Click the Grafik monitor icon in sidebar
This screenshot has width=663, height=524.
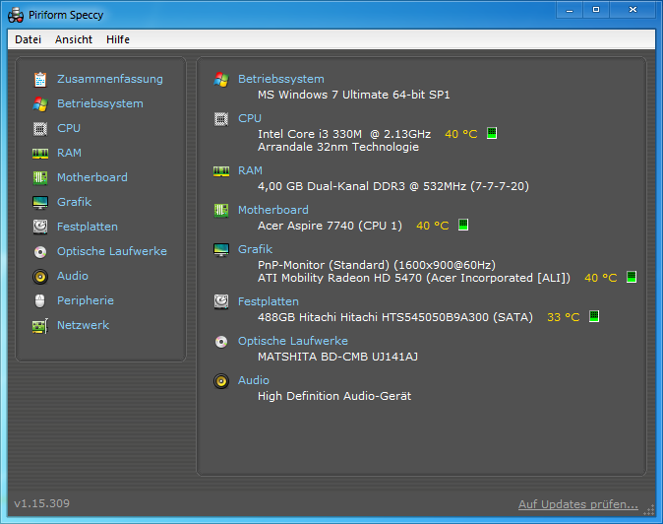point(40,202)
